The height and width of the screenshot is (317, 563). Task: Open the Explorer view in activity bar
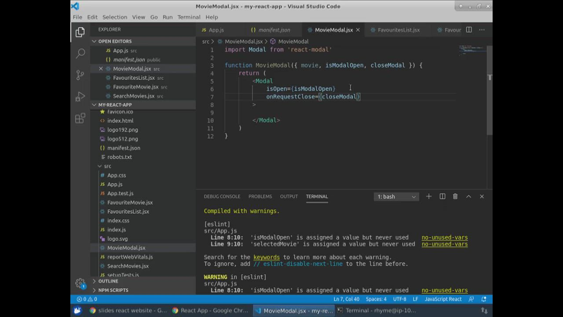pyautogui.click(x=80, y=32)
